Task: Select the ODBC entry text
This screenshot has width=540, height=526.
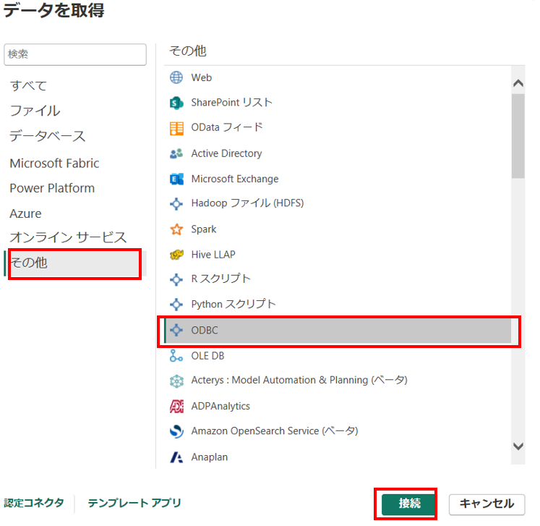Action: (205, 330)
